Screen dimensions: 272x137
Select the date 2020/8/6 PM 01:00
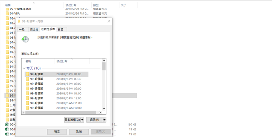coord(69,93)
